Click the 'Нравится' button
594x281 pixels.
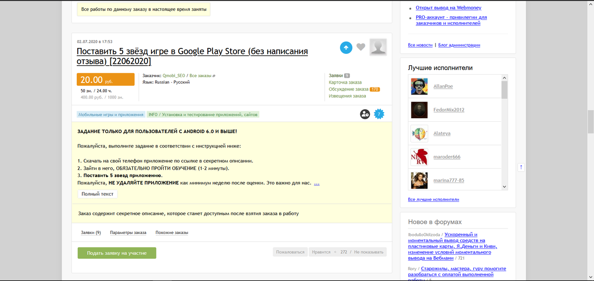point(321,252)
